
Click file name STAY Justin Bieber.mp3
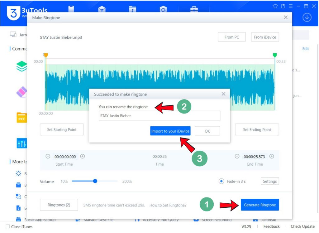pos(61,37)
